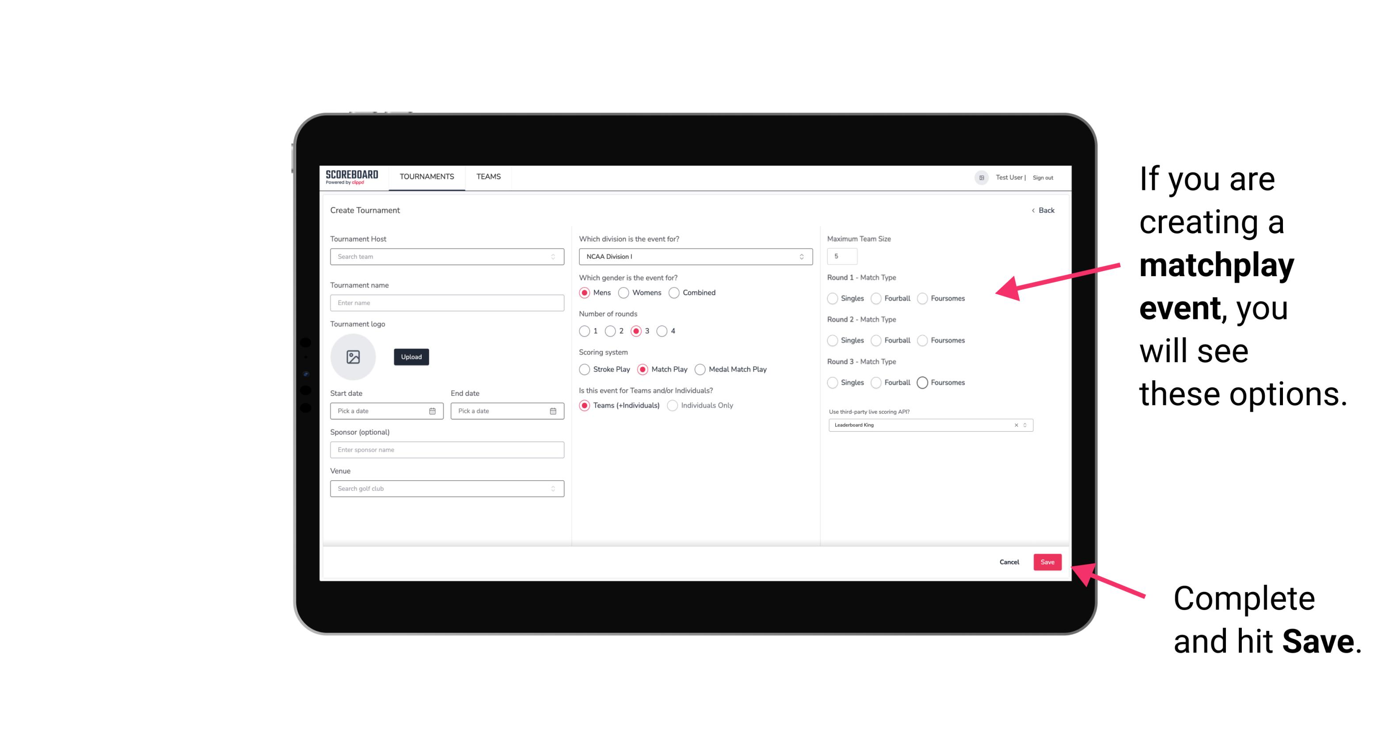The height and width of the screenshot is (747, 1389).
Task: Click the third-party API remove icon
Action: click(x=1016, y=425)
